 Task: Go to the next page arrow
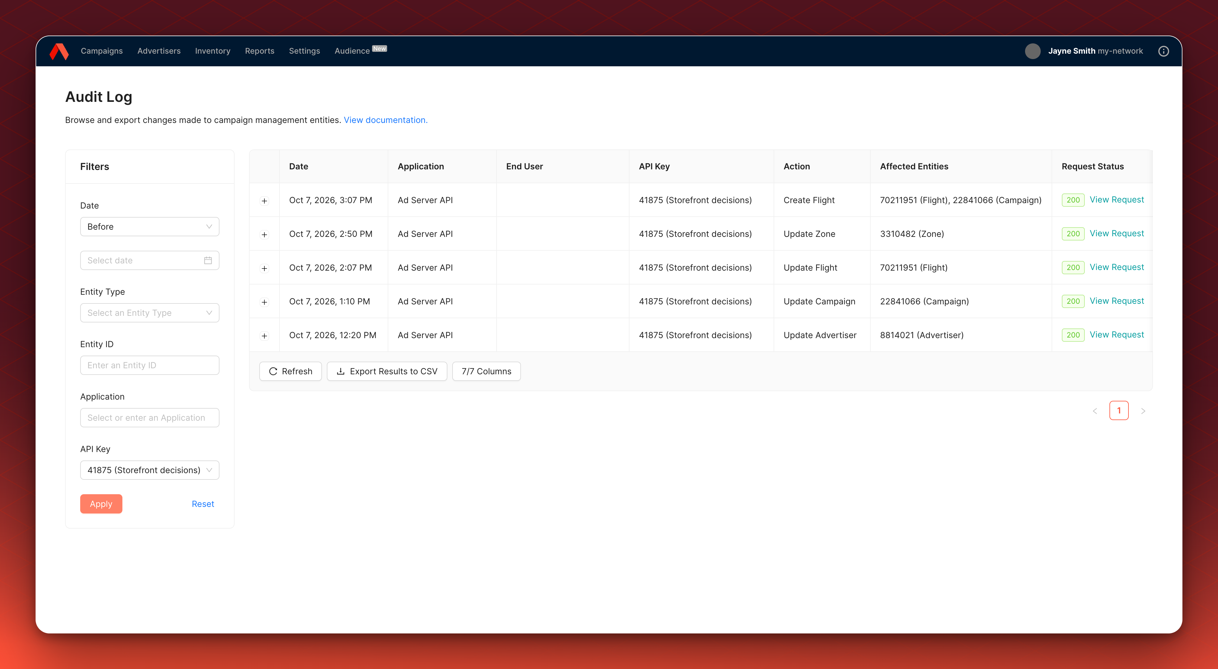(1143, 411)
